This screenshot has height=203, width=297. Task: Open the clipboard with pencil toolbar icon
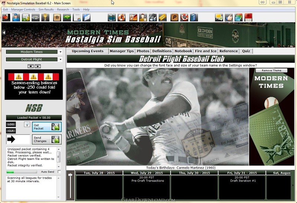[x=133, y=17]
